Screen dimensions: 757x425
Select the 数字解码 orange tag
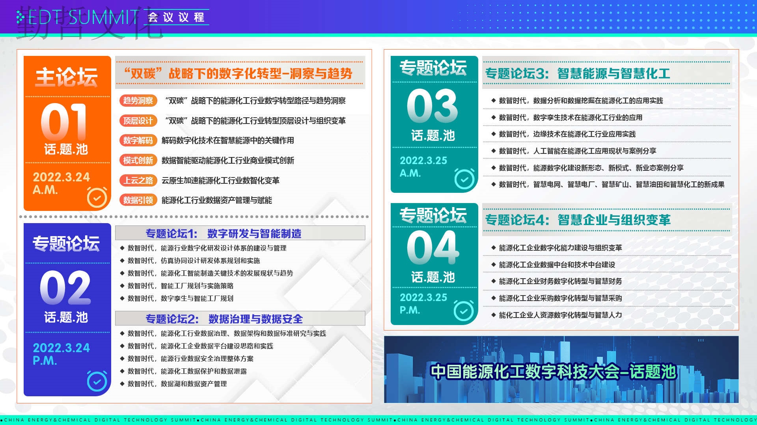pos(138,140)
